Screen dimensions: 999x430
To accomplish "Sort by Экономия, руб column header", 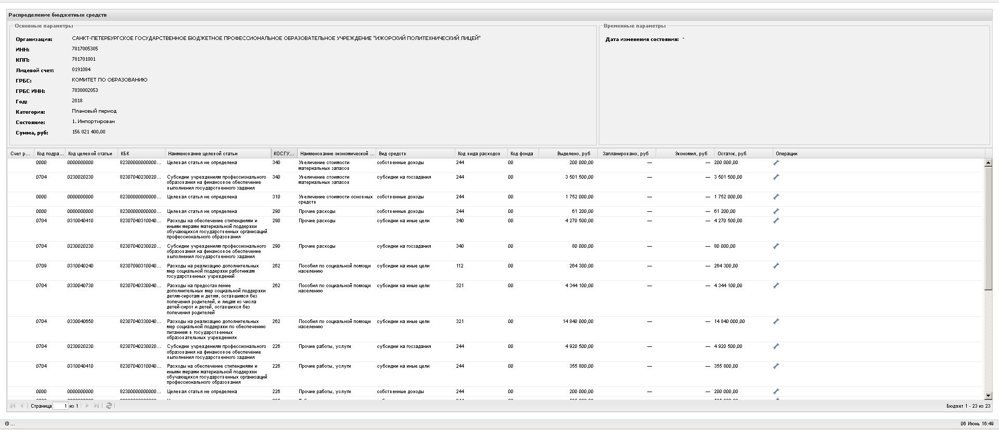I will coord(685,154).
